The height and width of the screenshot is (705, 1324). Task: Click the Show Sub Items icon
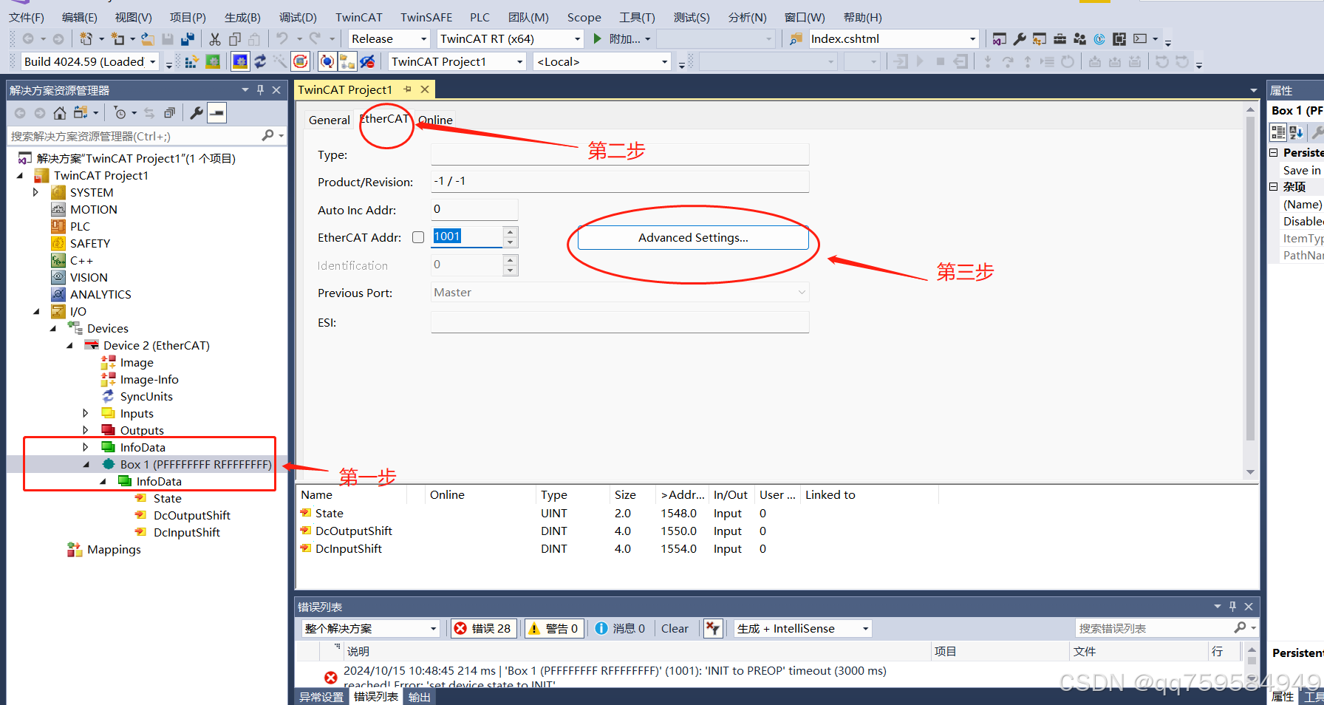click(347, 62)
